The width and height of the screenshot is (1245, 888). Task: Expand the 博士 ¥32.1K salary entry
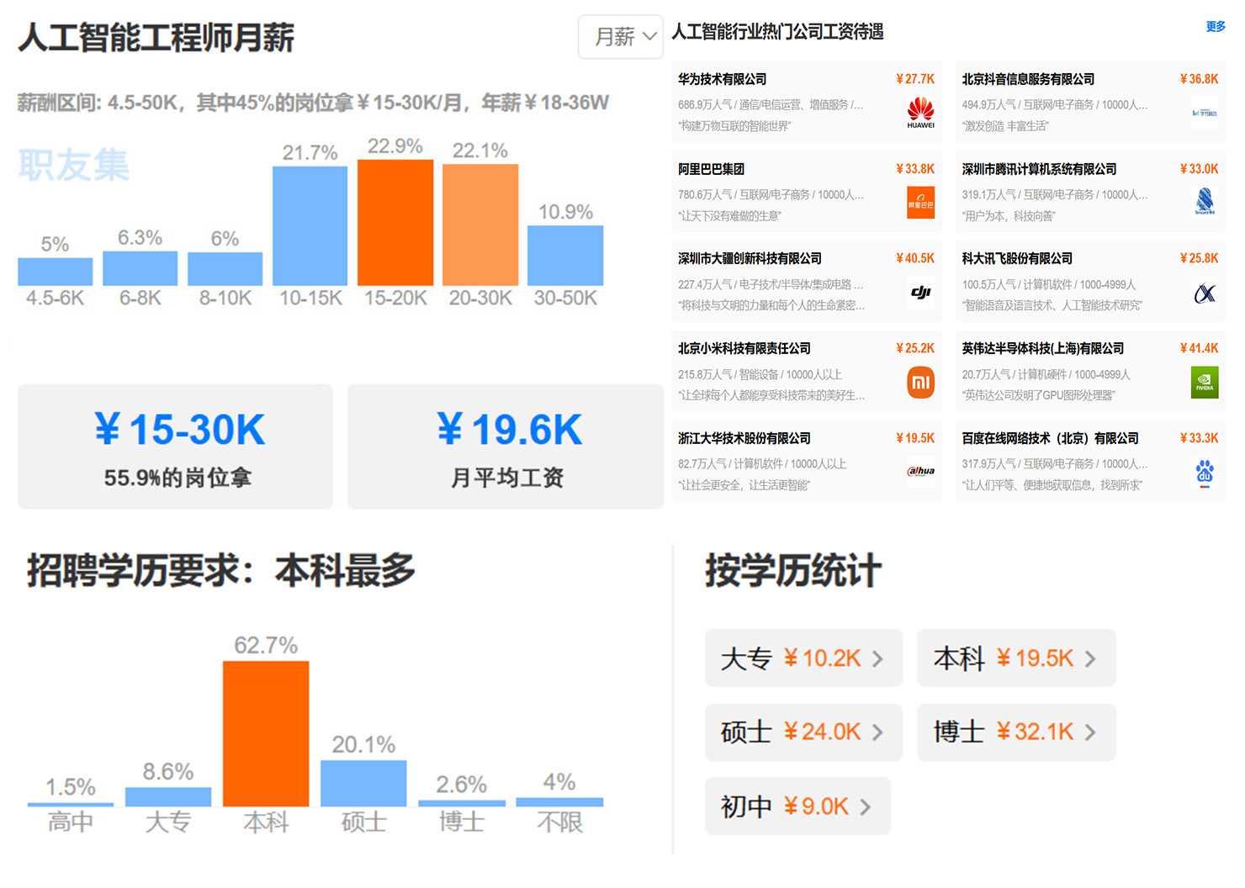(1016, 732)
